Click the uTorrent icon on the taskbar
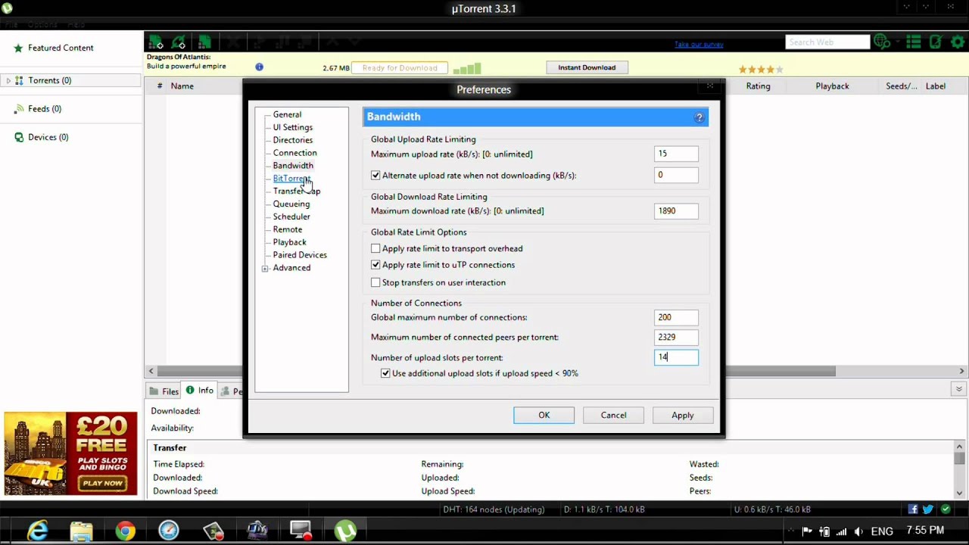The height and width of the screenshot is (545, 969). 345,531
